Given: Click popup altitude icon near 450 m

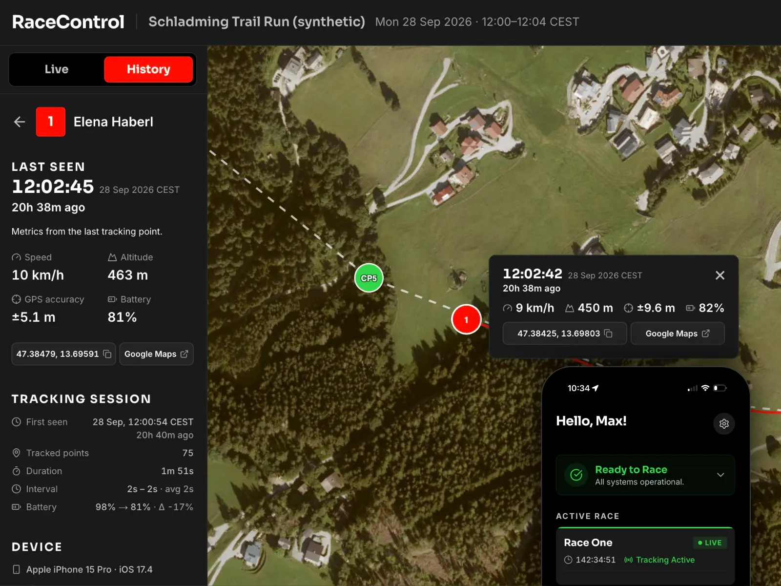Looking at the screenshot, I should [x=570, y=308].
